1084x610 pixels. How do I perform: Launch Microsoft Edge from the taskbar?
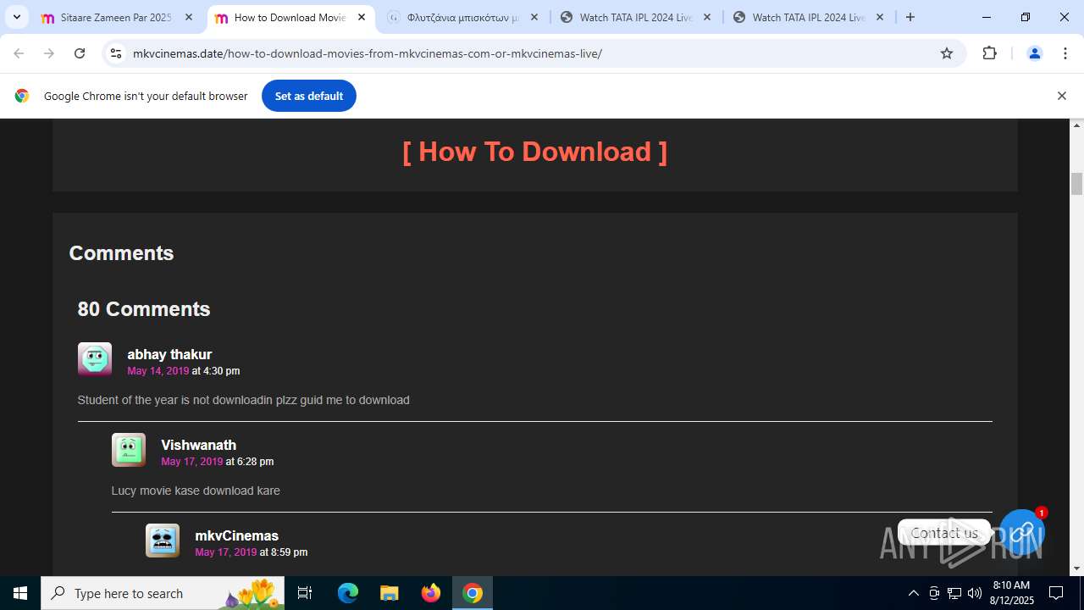348,593
